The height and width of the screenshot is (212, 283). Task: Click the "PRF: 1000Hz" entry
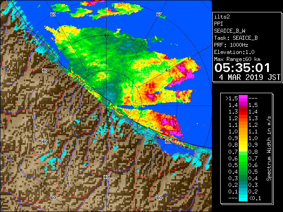(231, 45)
